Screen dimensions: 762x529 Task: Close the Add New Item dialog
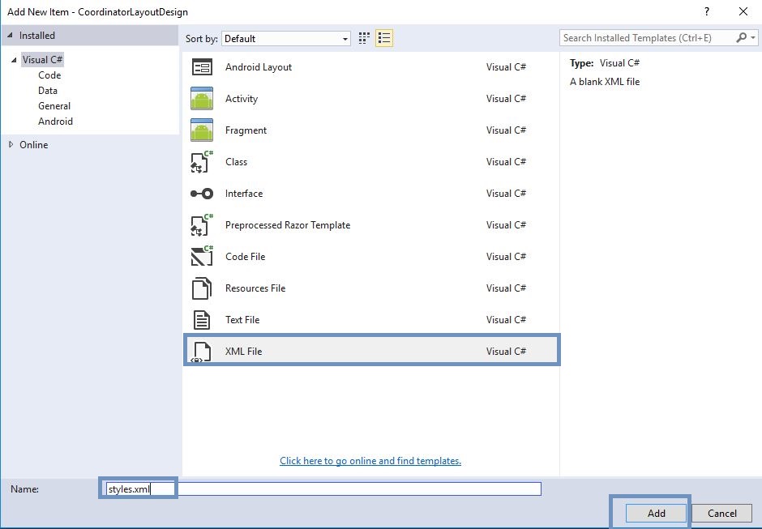pos(743,11)
